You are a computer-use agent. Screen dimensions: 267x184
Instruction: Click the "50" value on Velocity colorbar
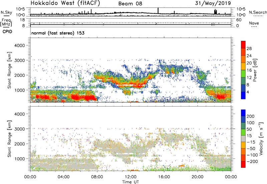249,129
